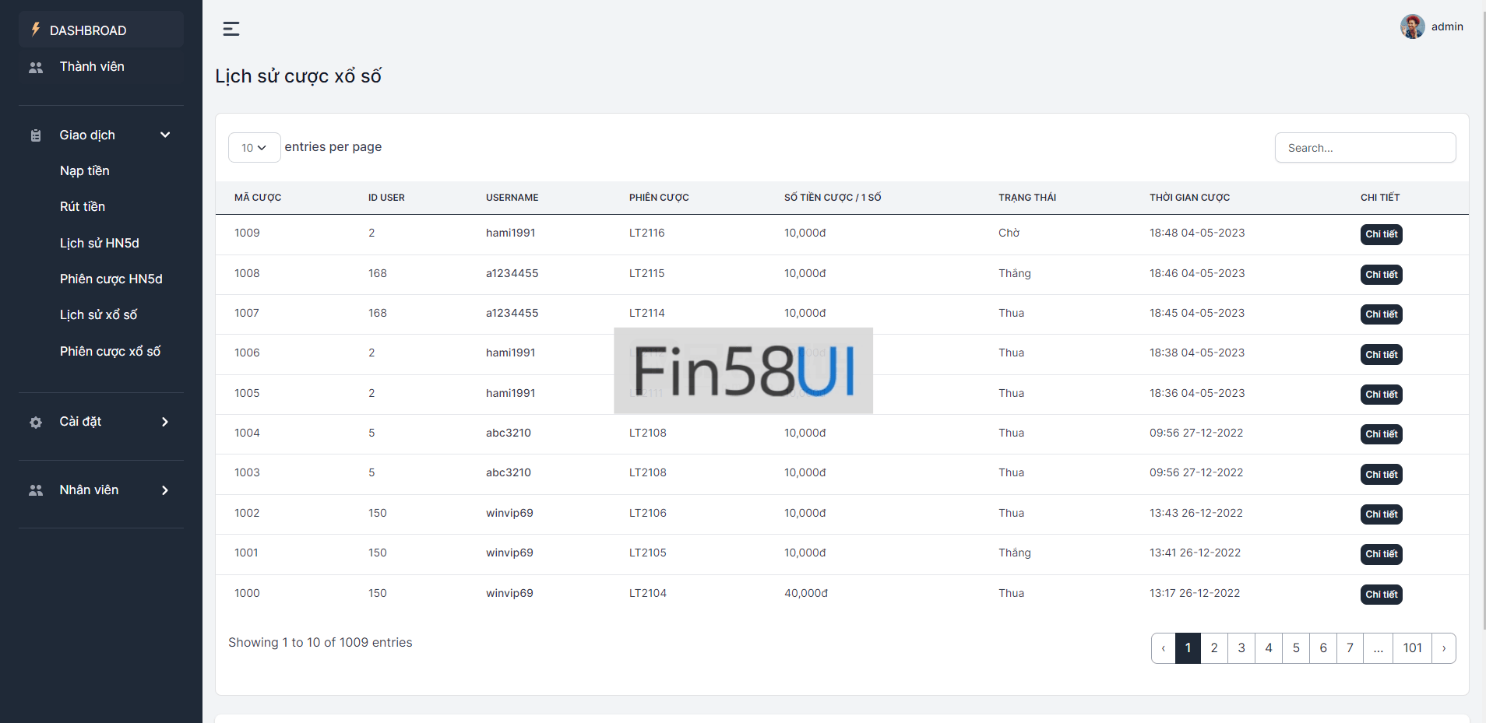
Task: Click the hamburger menu toggle icon
Action: (231, 29)
